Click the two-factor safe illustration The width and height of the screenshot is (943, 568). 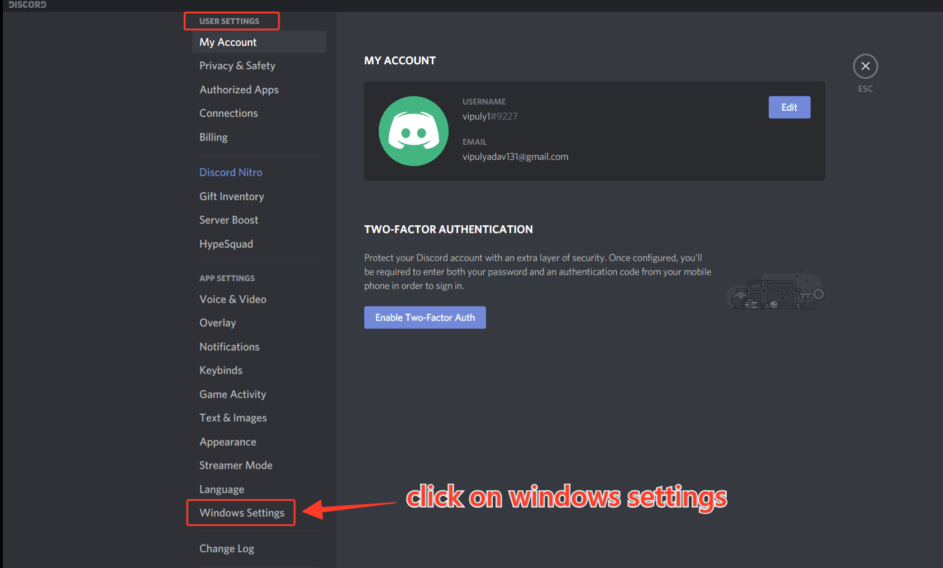[775, 291]
